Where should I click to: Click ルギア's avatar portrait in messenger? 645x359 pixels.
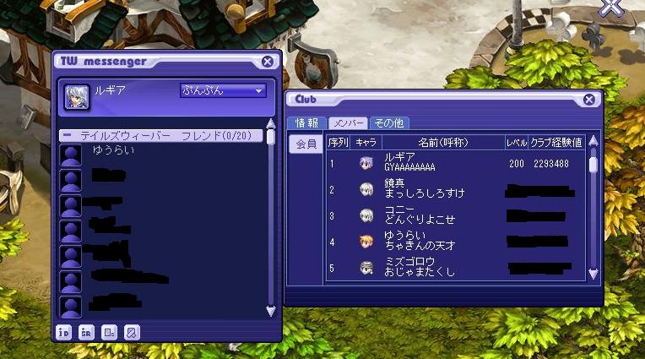(x=77, y=97)
